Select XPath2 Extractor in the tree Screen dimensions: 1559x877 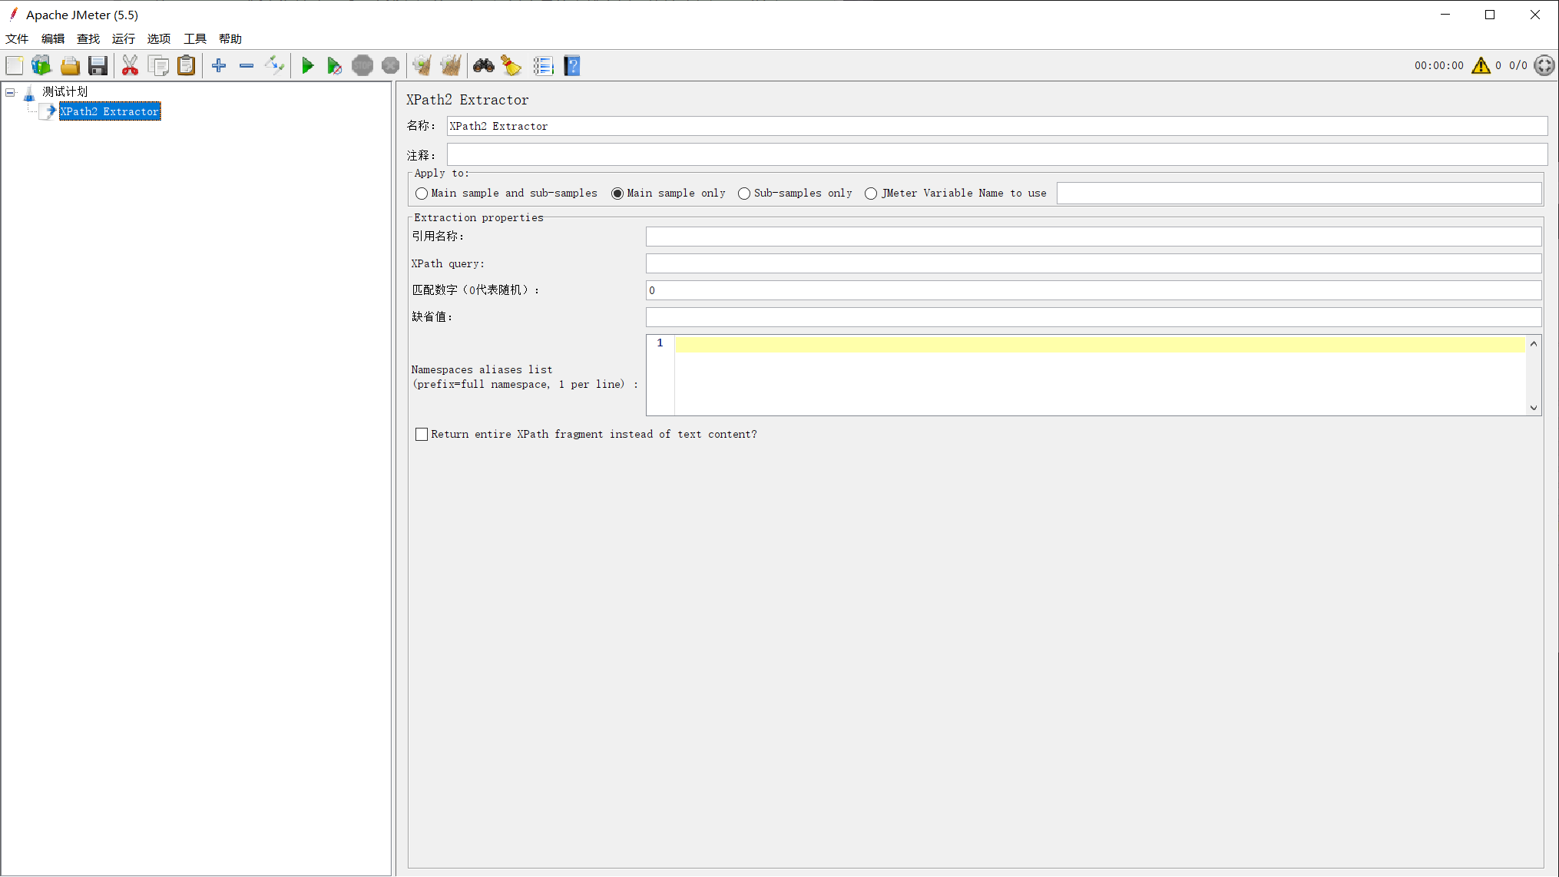(x=109, y=111)
